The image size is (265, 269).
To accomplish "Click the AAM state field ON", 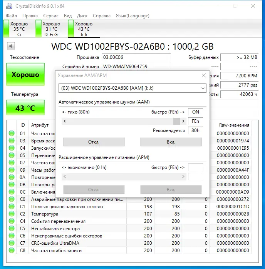I will tap(195, 112).
